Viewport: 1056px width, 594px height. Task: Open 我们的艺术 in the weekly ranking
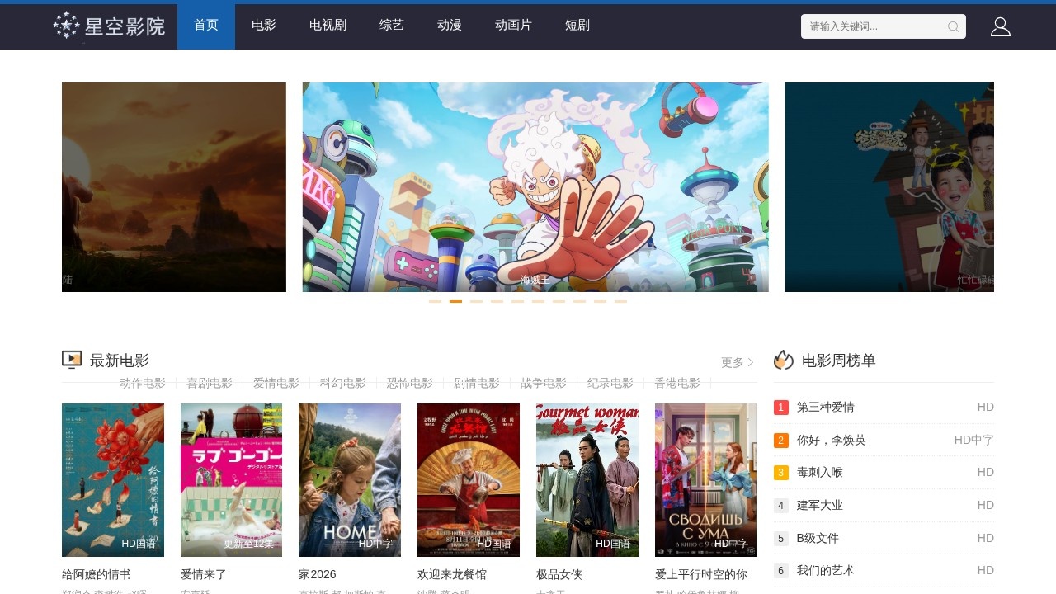click(826, 570)
